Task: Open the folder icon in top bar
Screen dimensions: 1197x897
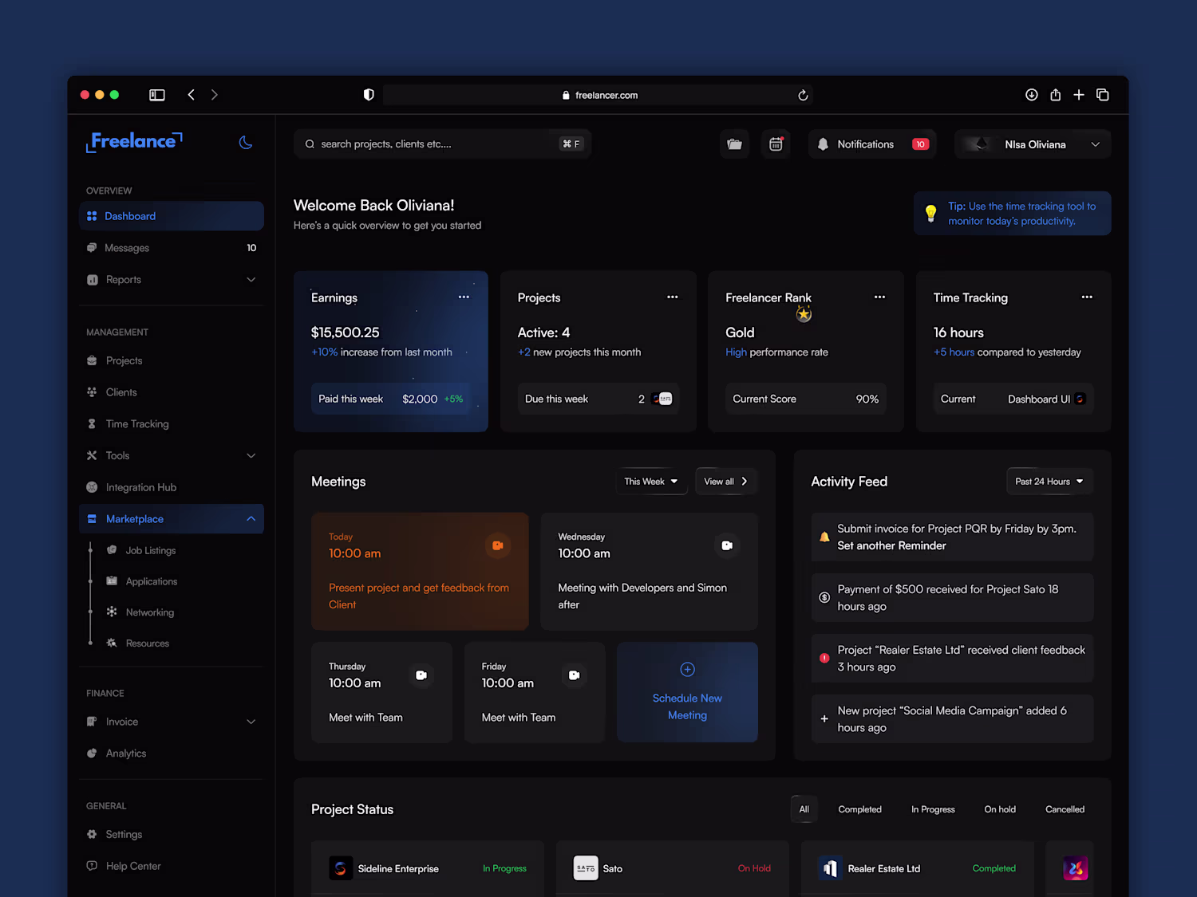Action: [735, 144]
